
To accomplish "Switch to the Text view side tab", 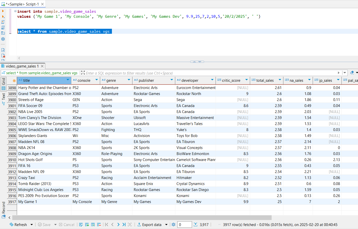I will point(4,99).
